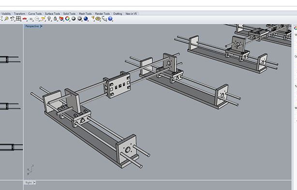Click the 4 Viewports grid icon
297x190 pixels.
(x=18, y=19)
